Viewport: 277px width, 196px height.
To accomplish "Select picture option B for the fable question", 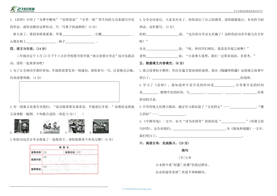I will 52,126.
